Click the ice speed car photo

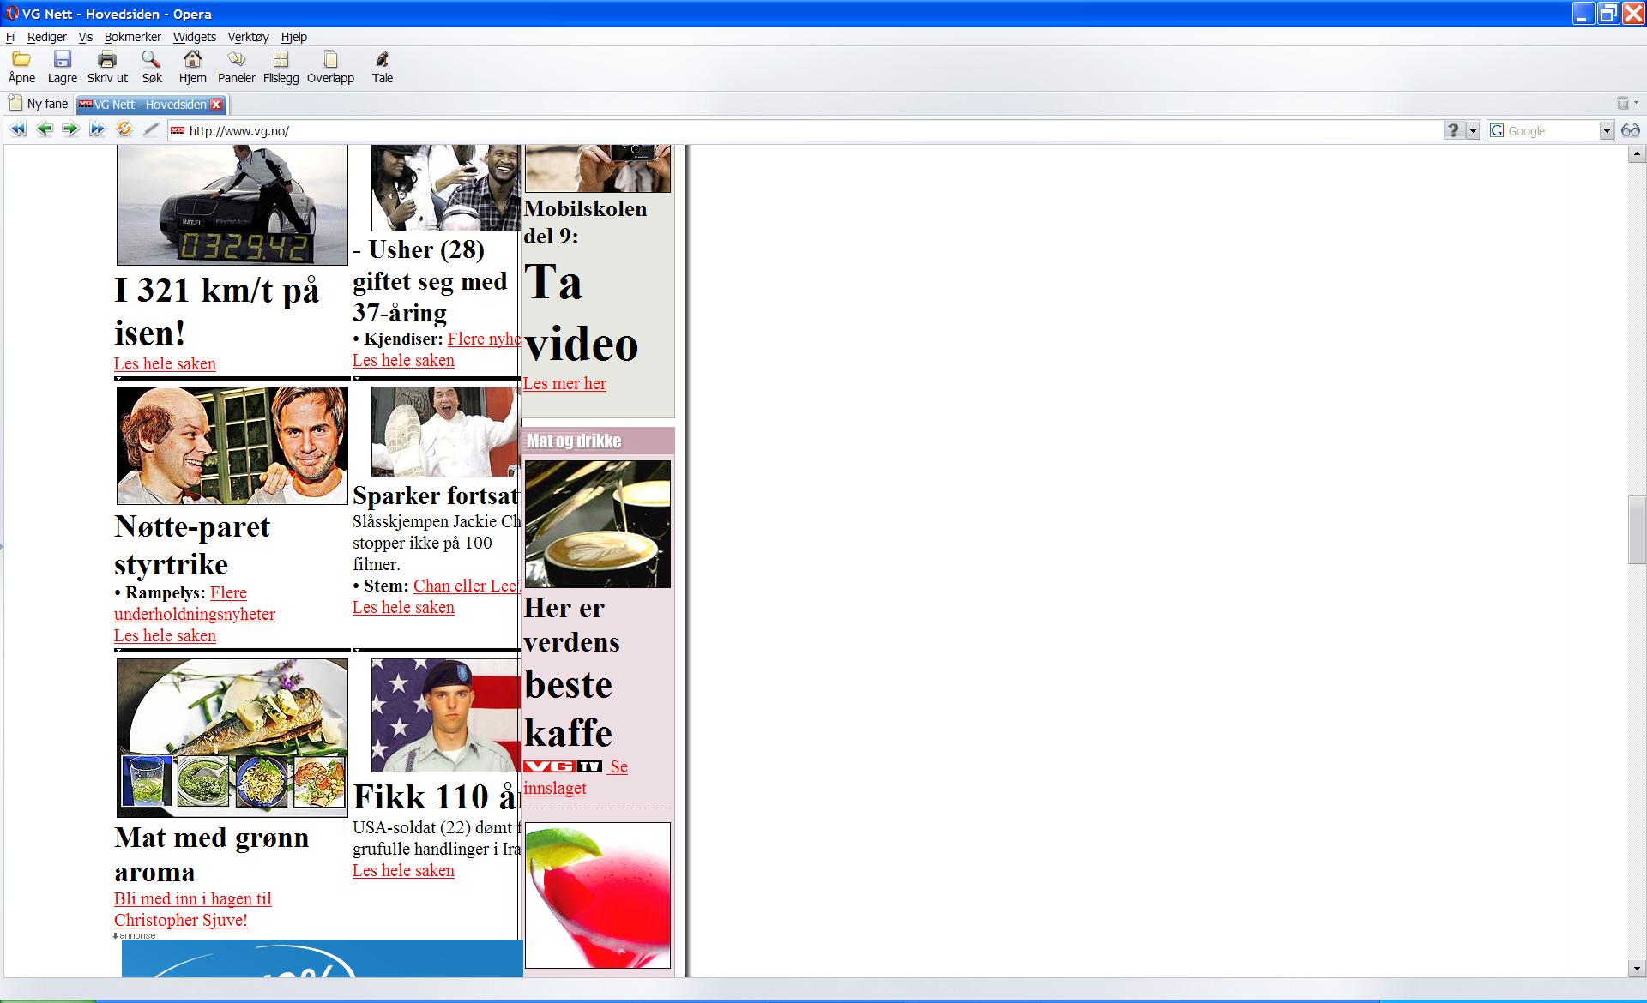[232, 205]
